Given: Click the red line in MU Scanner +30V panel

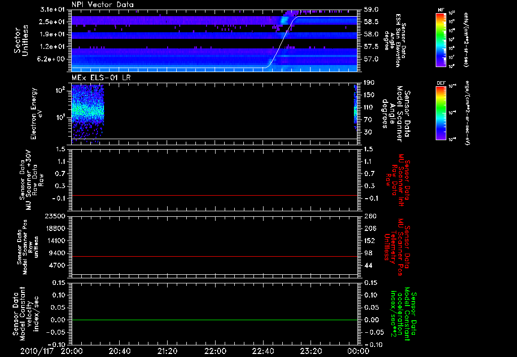Looking at the screenshot, I should coord(215,195).
